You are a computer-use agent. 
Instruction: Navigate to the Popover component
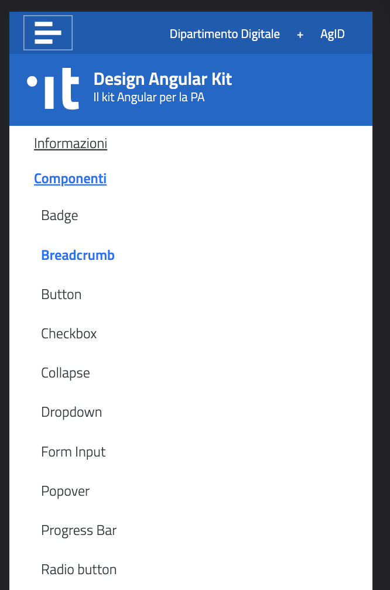coord(65,491)
